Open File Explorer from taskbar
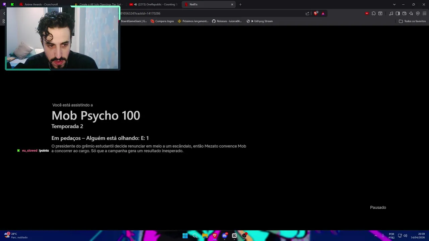Screen dimensions: 429x241 pos(205,236)
